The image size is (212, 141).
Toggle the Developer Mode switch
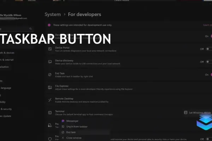point(211,36)
